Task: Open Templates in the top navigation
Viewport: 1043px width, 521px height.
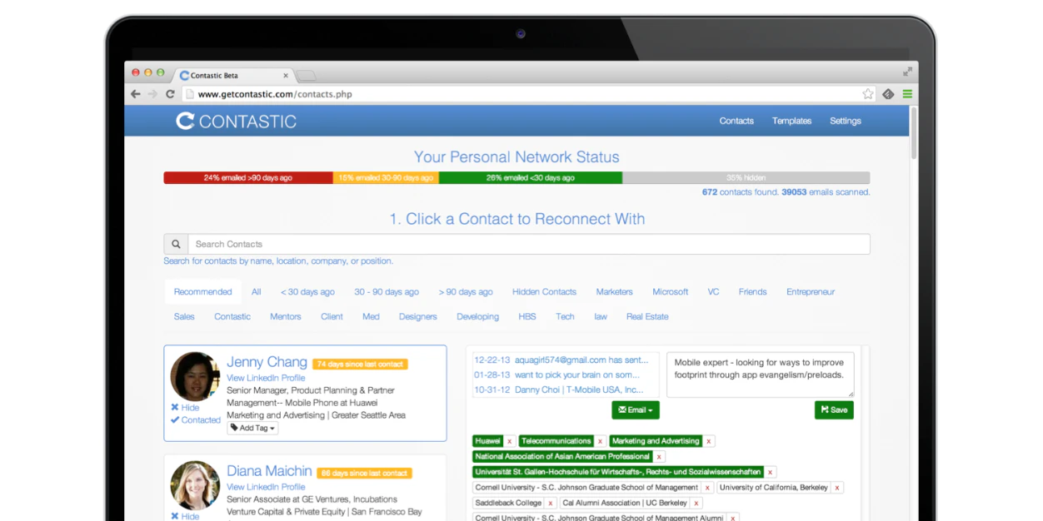Action: pos(791,121)
